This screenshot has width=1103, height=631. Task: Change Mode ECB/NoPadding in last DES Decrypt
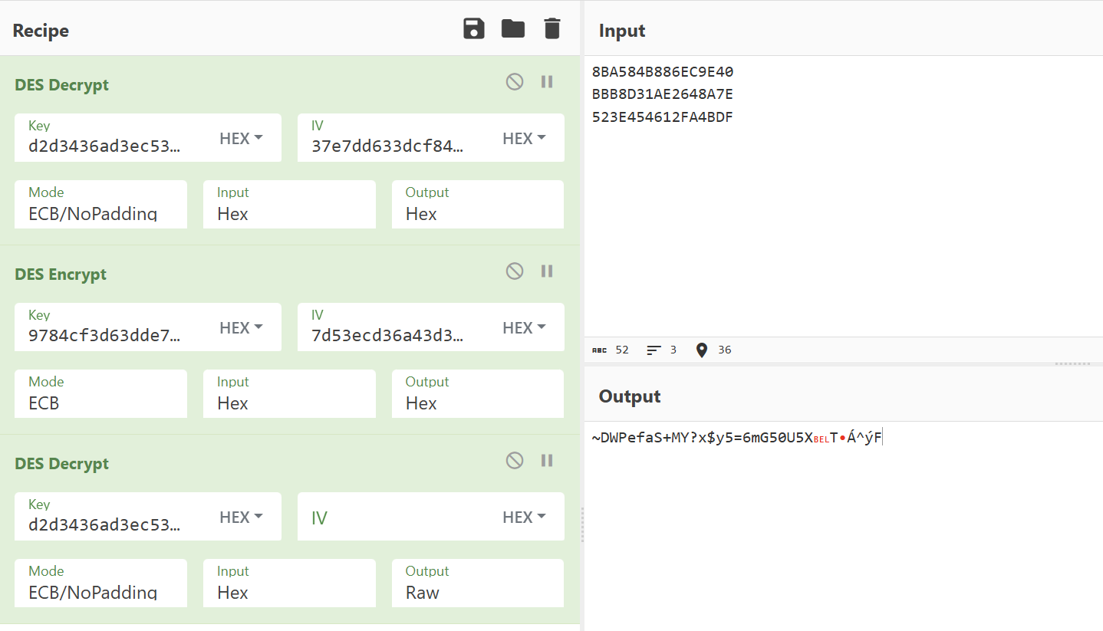100,583
